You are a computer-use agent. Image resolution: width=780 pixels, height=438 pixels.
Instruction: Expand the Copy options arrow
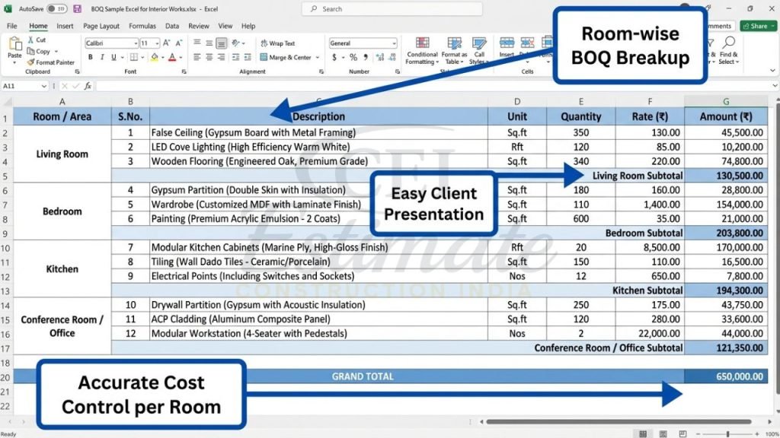(56, 51)
